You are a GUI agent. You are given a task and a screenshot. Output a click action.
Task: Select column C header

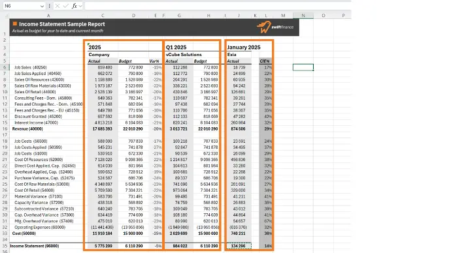103,16
